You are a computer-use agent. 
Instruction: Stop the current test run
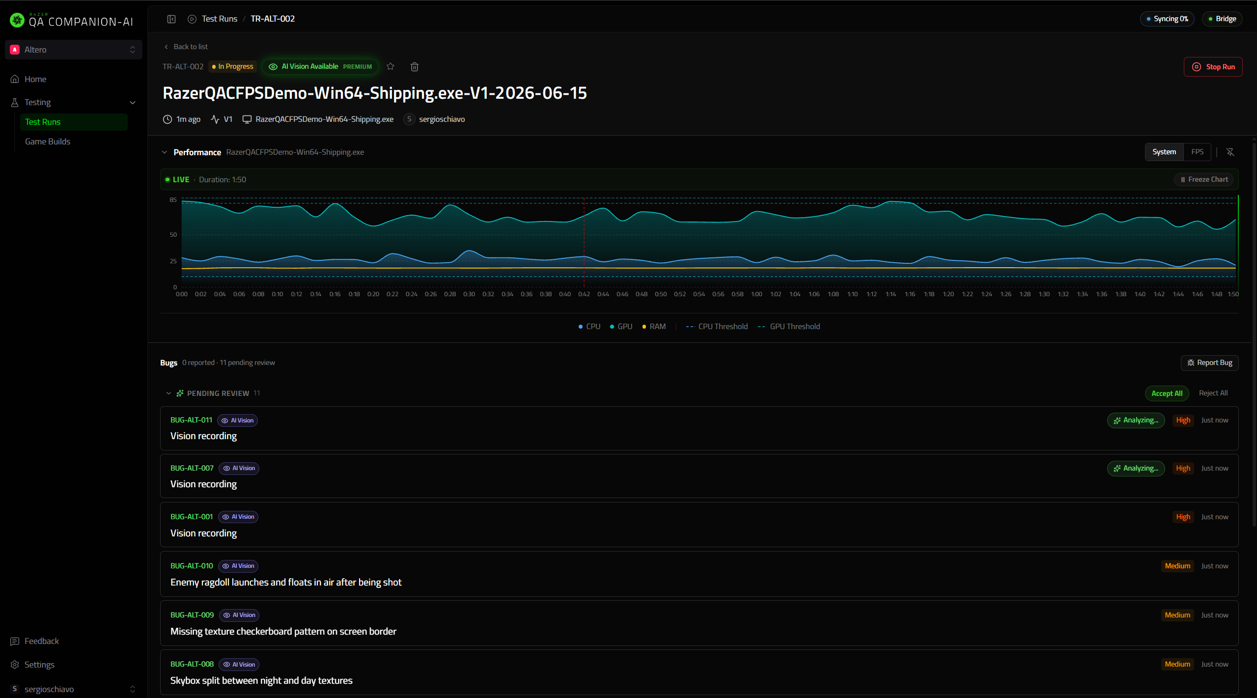[x=1213, y=67]
